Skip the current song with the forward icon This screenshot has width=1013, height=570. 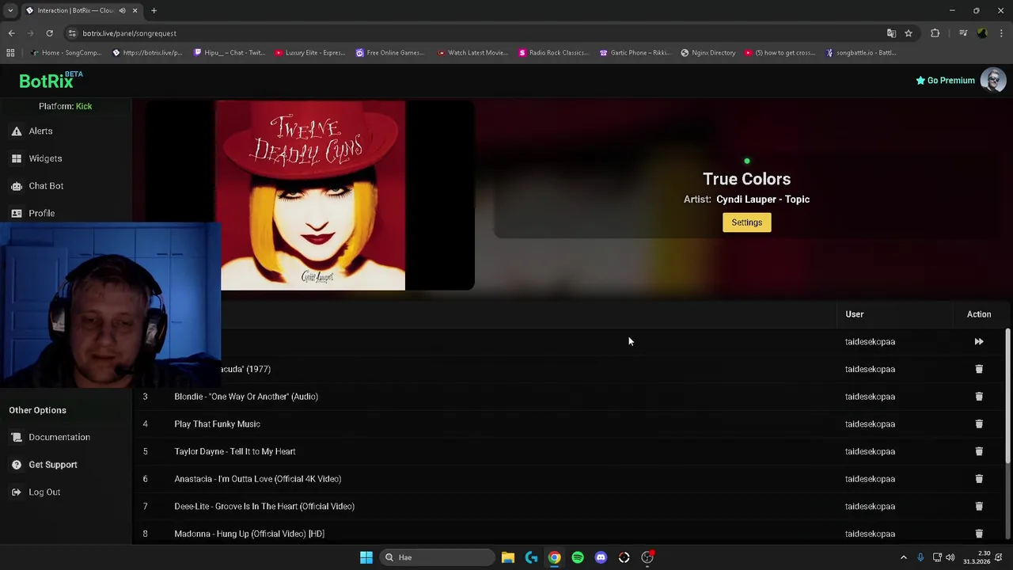coord(979,342)
